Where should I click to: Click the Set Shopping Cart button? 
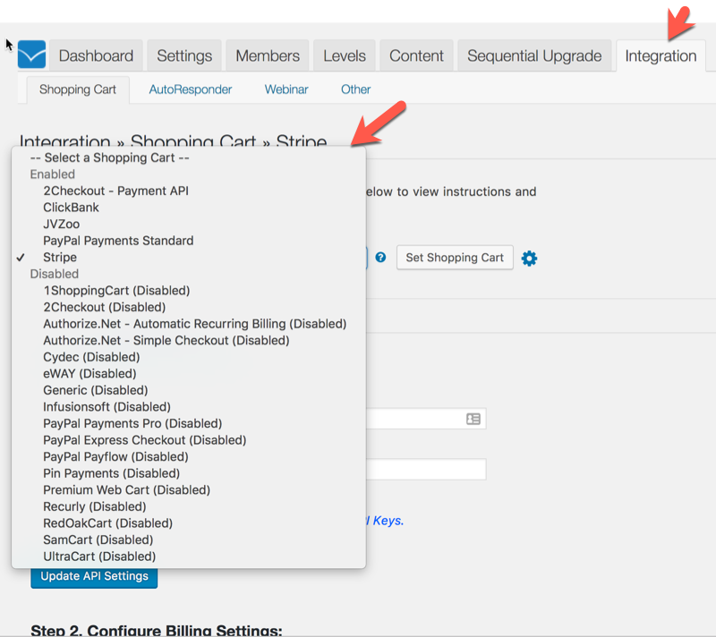(455, 258)
